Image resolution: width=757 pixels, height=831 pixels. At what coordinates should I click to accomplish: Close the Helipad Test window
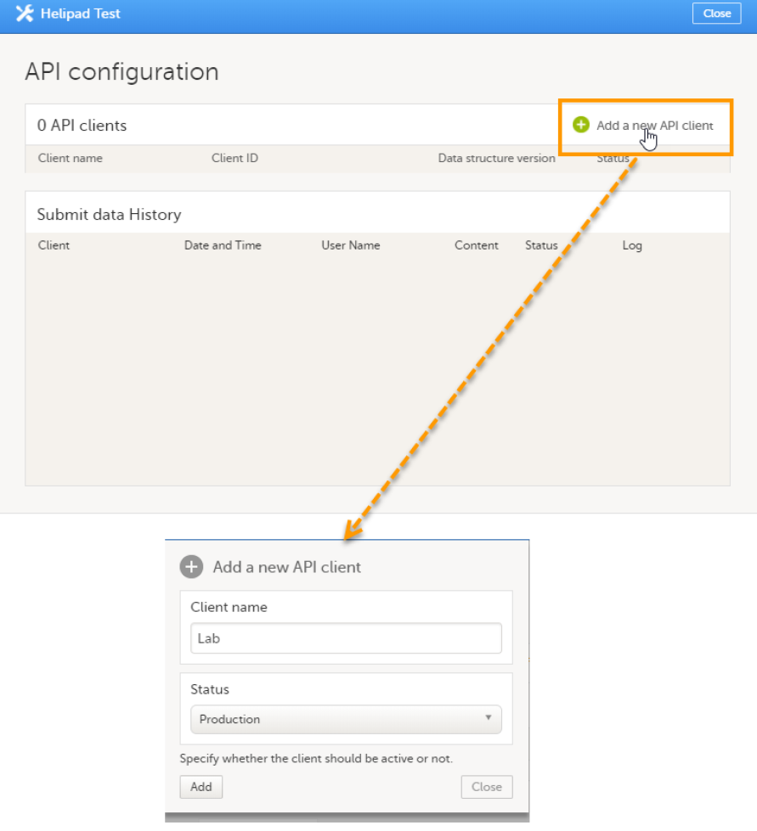(x=716, y=14)
